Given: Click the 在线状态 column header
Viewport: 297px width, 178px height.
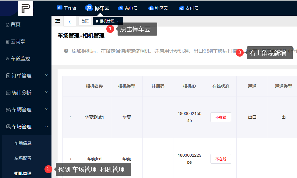Looking at the screenshot, I should pyautogui.click(x=221, y=86).
